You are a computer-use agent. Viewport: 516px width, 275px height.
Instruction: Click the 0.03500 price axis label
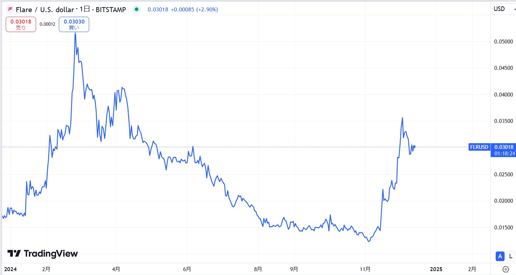tap(503, 121)
